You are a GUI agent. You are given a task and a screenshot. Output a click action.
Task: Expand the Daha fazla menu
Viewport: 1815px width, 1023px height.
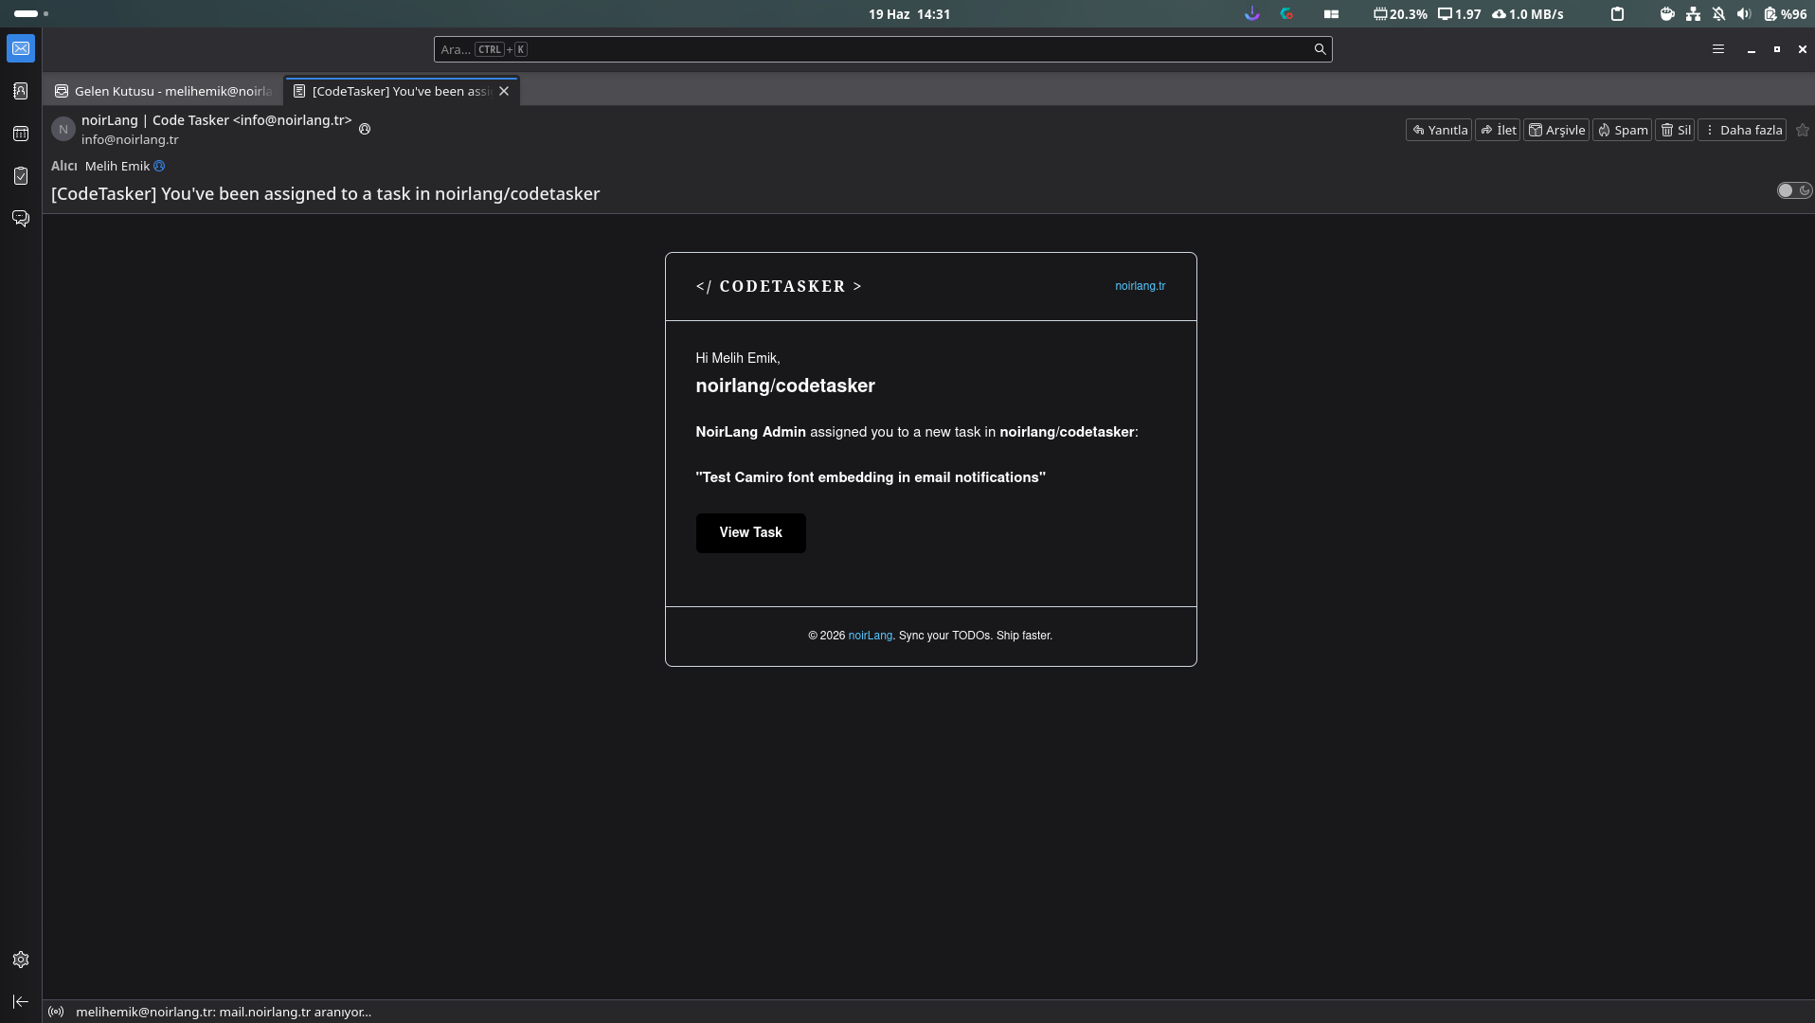coord(1742,130)
